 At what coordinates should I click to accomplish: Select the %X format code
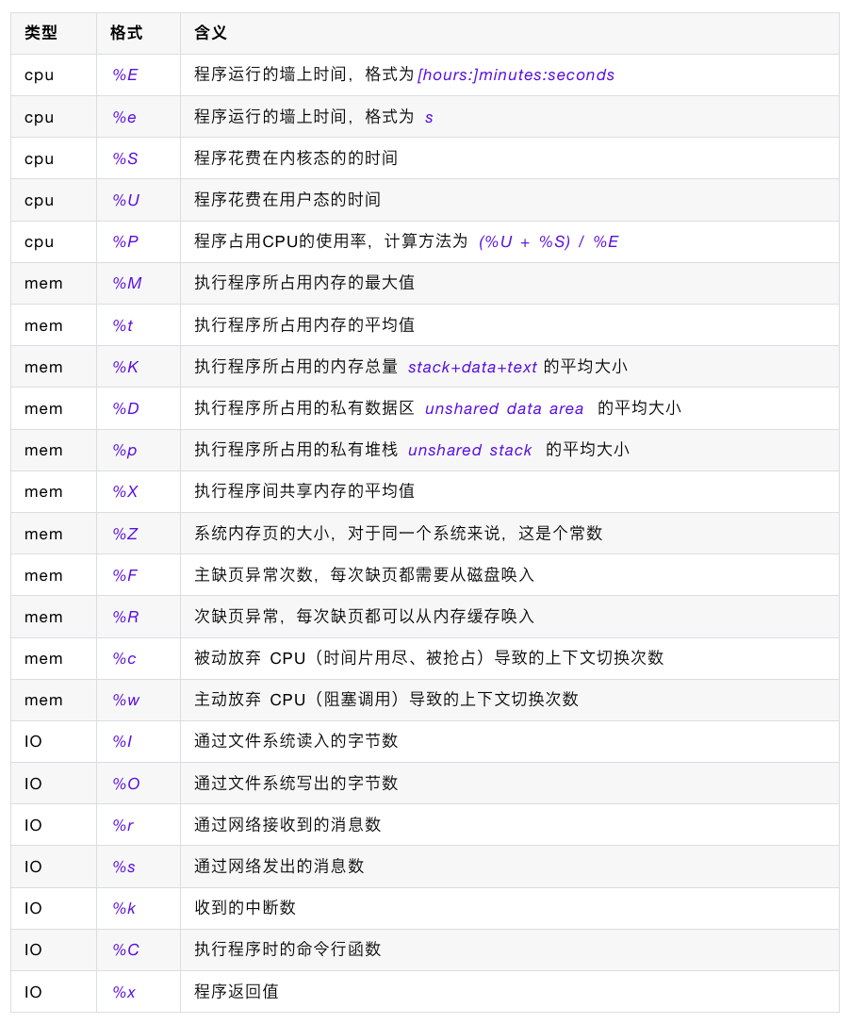coord(125,491)
